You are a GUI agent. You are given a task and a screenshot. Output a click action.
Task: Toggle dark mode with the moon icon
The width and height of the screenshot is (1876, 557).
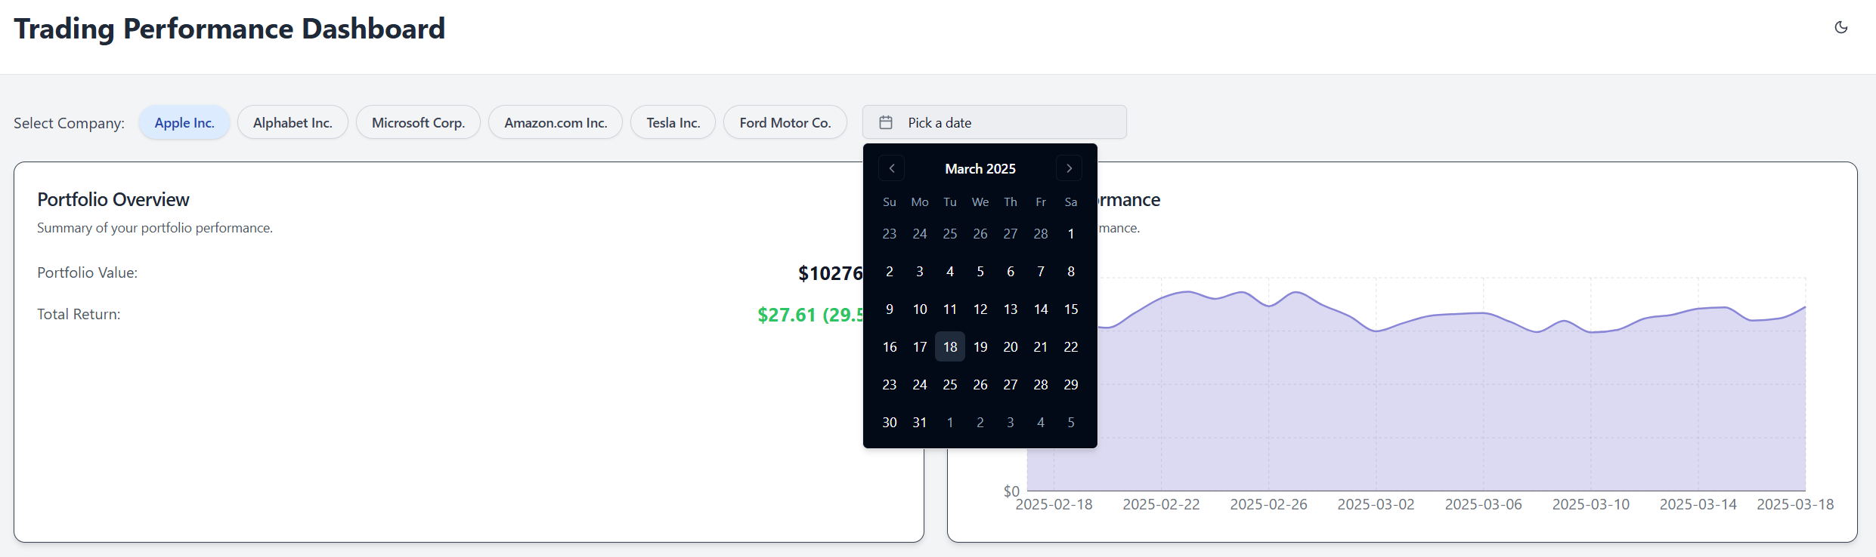[x=1841, y=28]
